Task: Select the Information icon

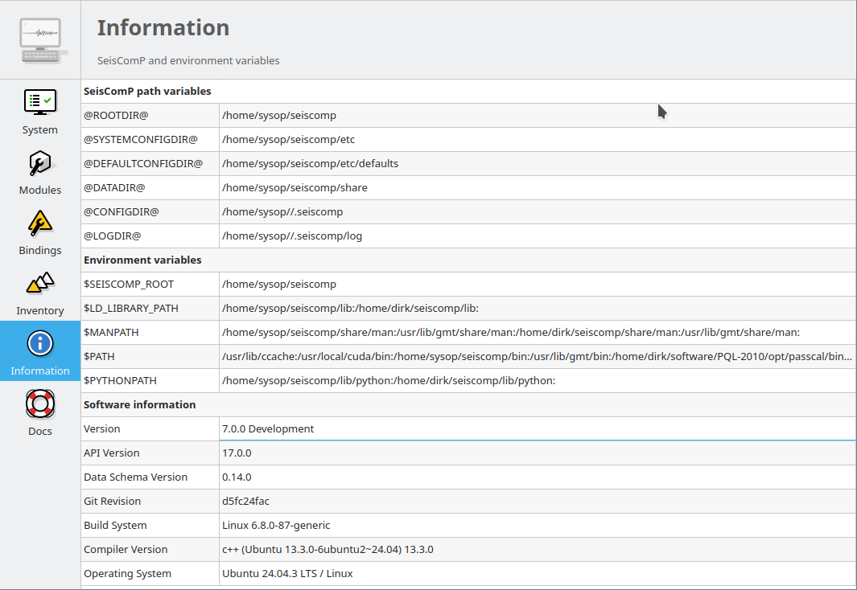Action: click(39, 344)
